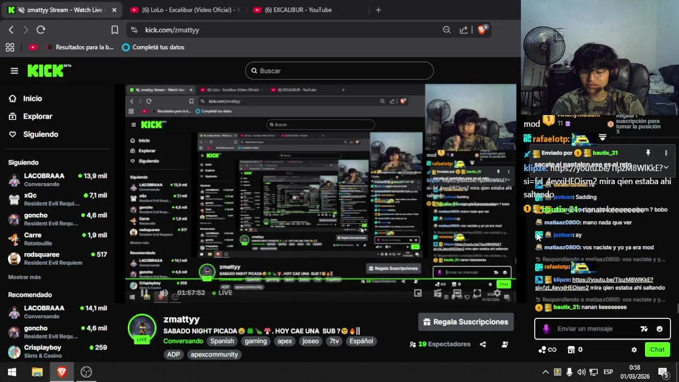
Task: Select the 7tv tag
Action: (334, 341)
